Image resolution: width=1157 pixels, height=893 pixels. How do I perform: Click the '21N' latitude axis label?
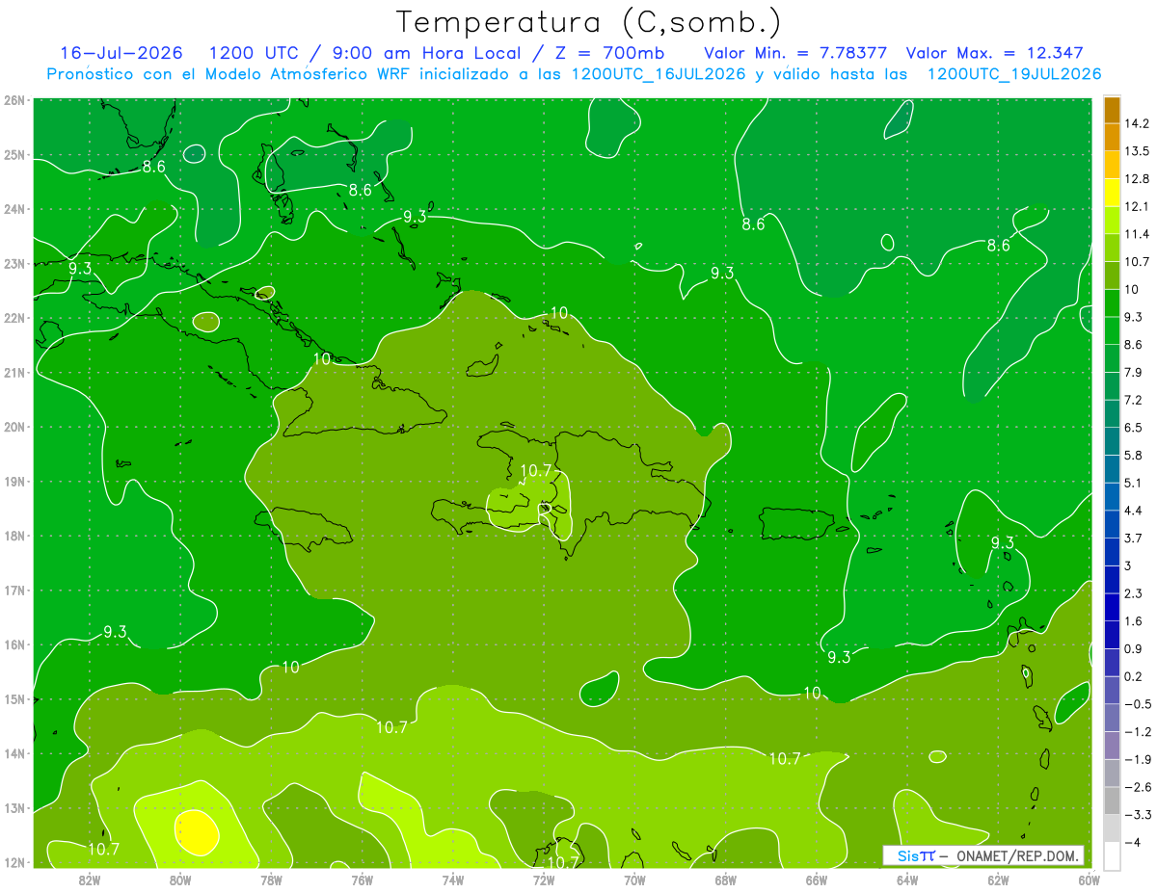[13, 373]
